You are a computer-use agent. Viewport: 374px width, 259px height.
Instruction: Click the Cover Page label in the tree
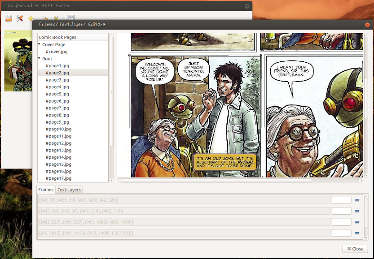[x=54, y=44]
